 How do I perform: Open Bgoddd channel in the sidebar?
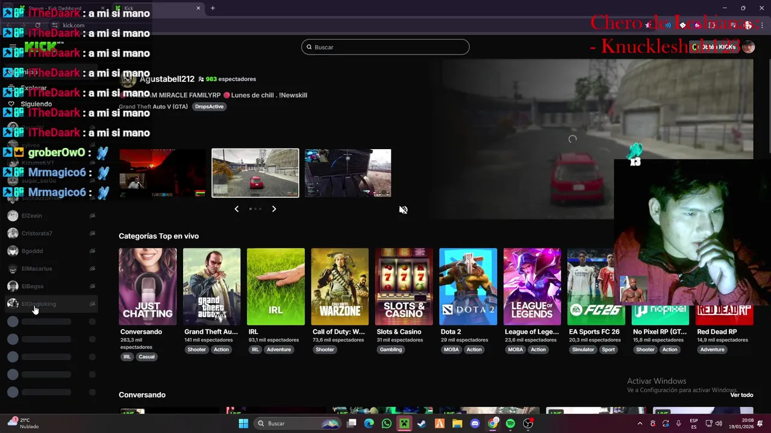tap(51, 251)
